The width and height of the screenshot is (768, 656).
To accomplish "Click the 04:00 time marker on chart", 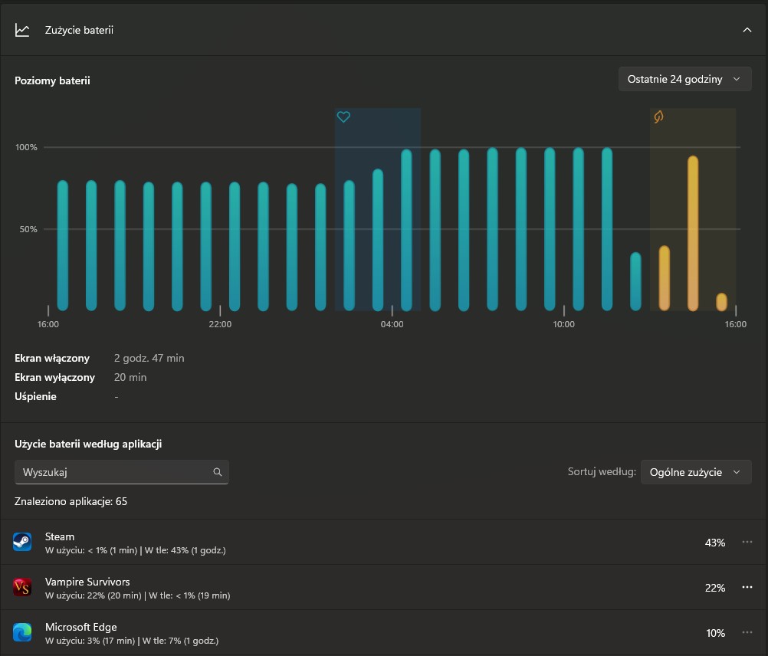I will [x=392, y=324].
